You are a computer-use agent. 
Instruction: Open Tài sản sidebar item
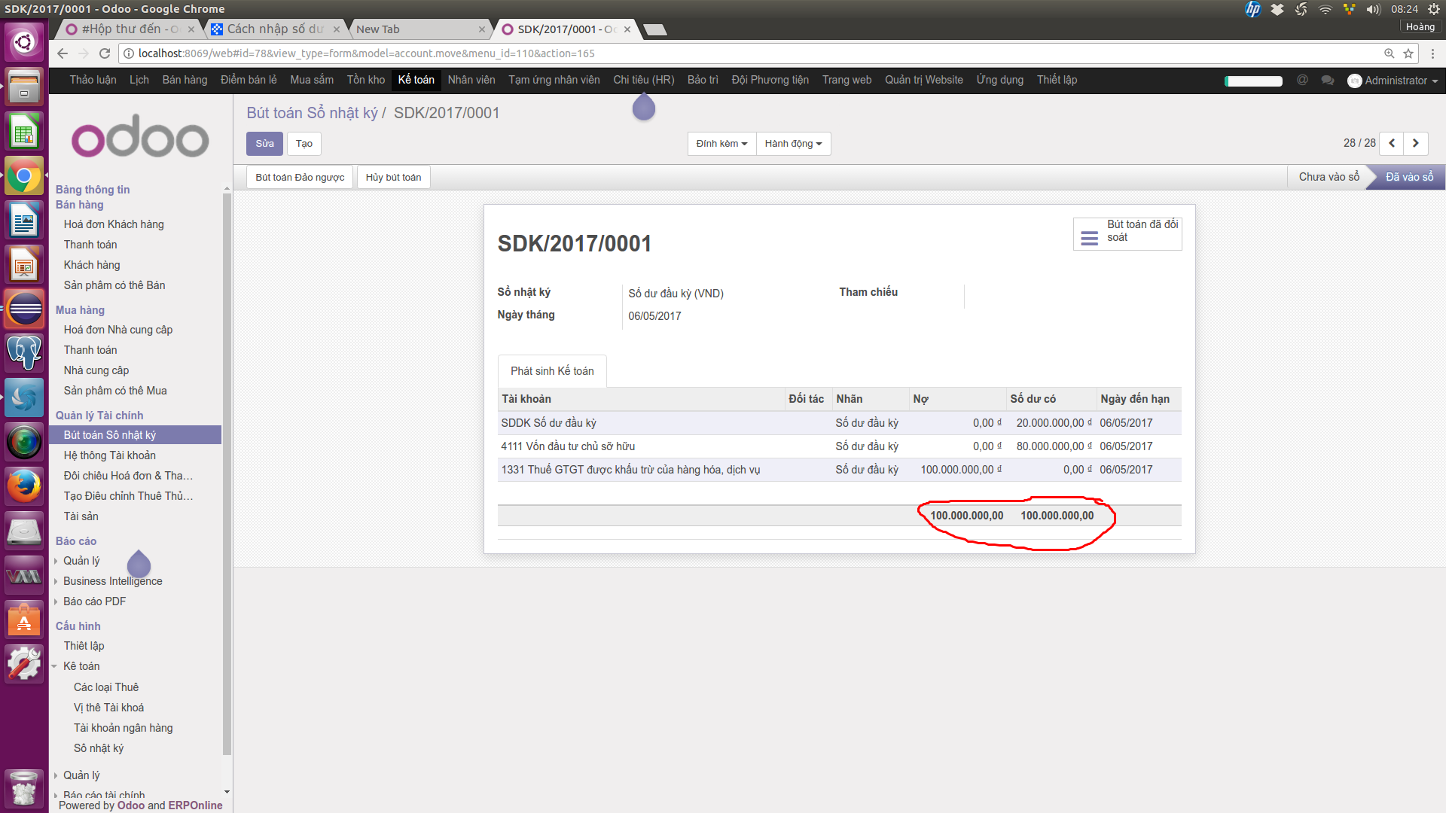tap(81, 516)
